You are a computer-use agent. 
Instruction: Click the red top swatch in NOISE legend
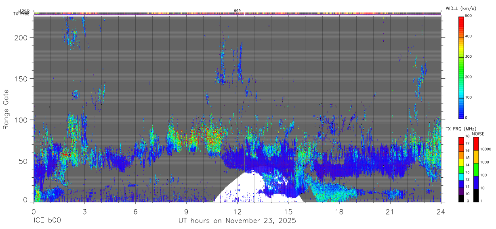pos(476,144)
